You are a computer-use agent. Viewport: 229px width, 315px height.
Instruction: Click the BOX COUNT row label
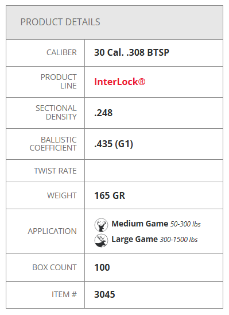tap(55, 267)
